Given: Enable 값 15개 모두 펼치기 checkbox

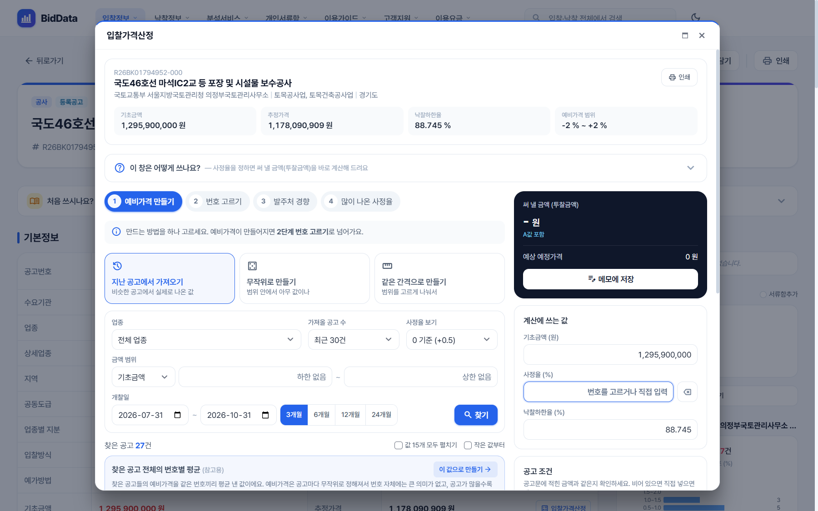Looking at the screenshot, I should click(398, 445).
